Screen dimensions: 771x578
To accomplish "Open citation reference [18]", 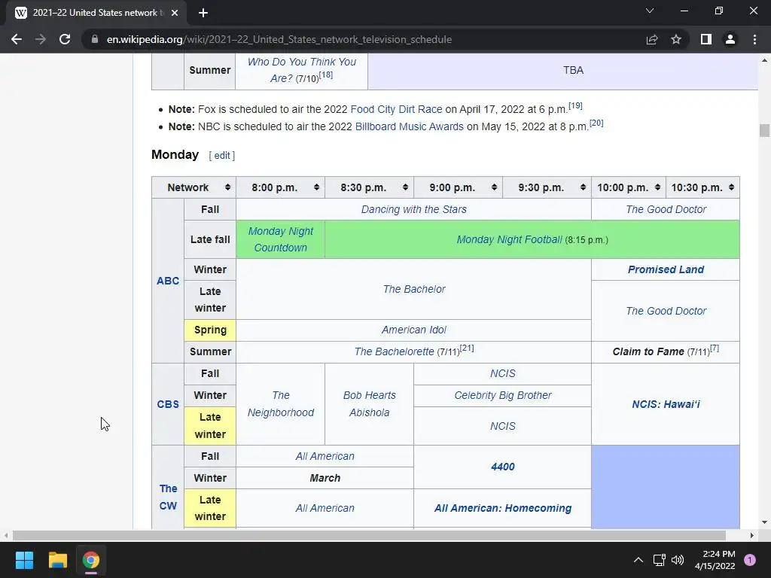I will point(326,75).
